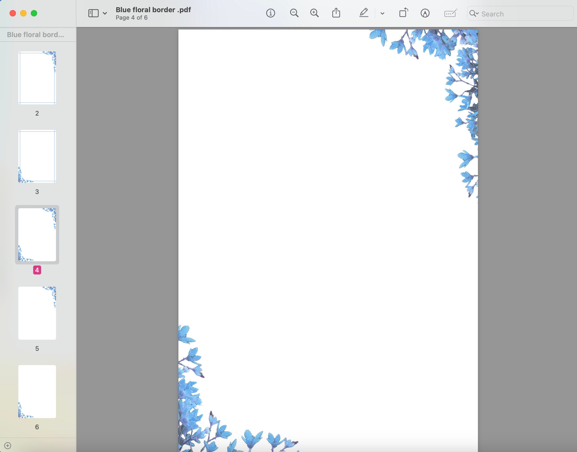The image size is (577, 452).
Task: Zoom in on the PDF page
Action: click(x=314, y=13)
